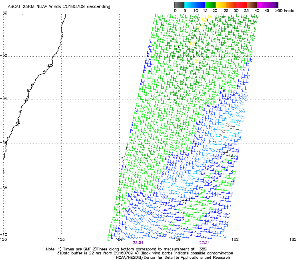Click the note "Data buffer is 22 hrs from 20160709"

pos(95,253)
